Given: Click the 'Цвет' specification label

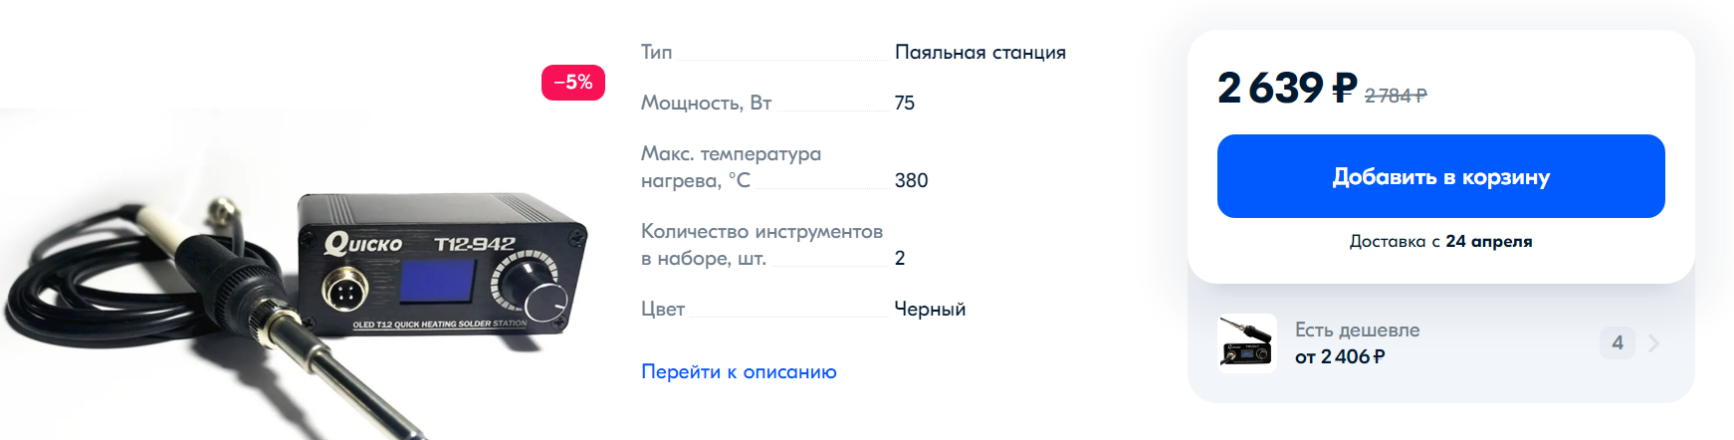Looking at the screenshot, I should click(663, 310).
